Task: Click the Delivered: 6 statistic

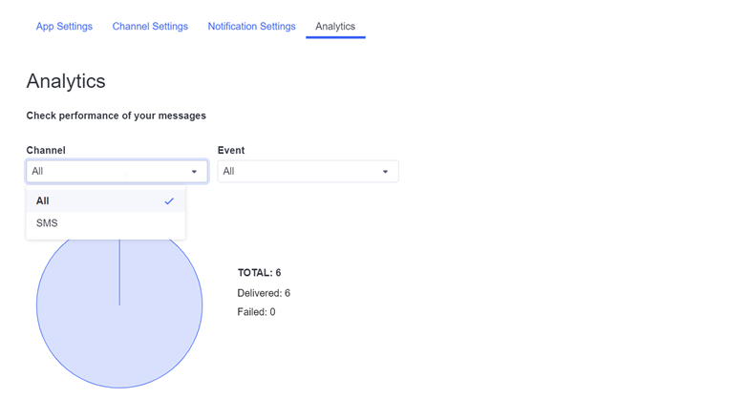Action: click(264, 293)
